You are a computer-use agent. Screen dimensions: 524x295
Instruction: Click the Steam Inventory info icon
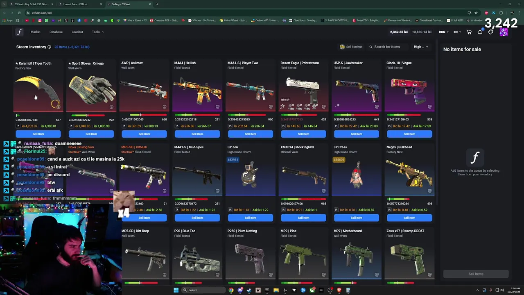coord(49,47)
